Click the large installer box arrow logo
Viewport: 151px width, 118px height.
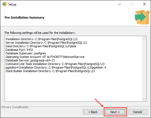[142, 17]
